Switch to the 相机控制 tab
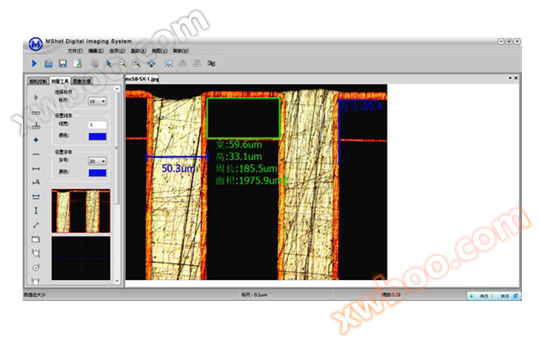The width and height of the screenshot is (540, 344). [38, 81]
